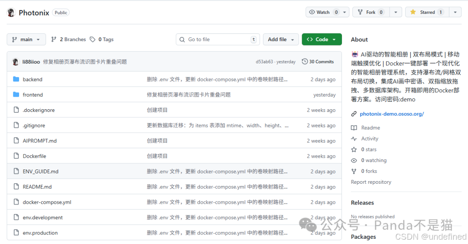Expand the Watch options dropdown arrow
This screenshot has height=244, width=468.
coord(345,12)
